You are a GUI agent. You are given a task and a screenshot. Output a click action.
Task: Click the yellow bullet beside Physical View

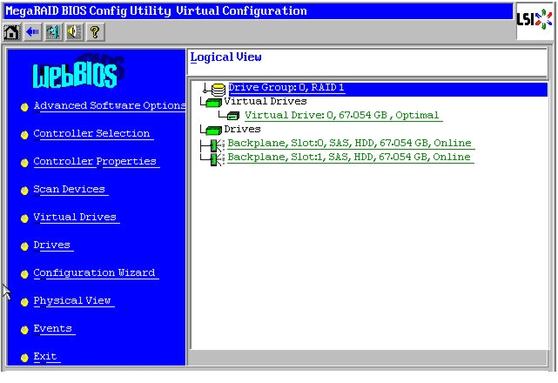point(24,302)
